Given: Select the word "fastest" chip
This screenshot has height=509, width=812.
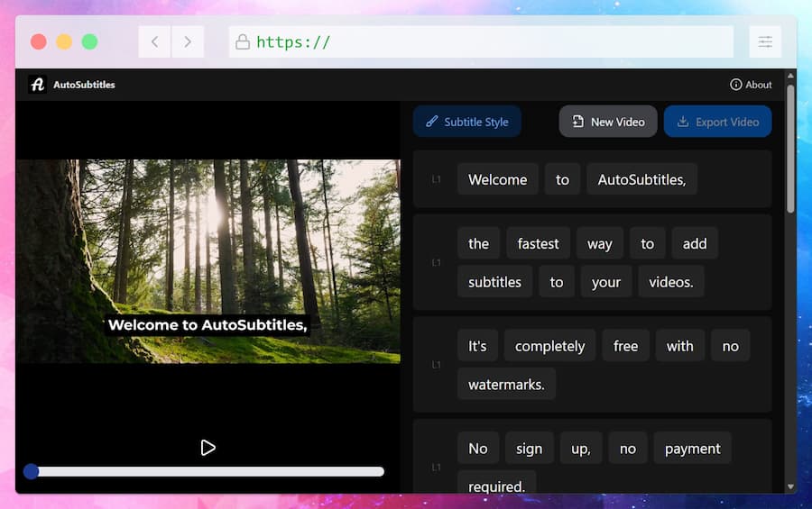Looking at the screenshot, I should [538, 243].
